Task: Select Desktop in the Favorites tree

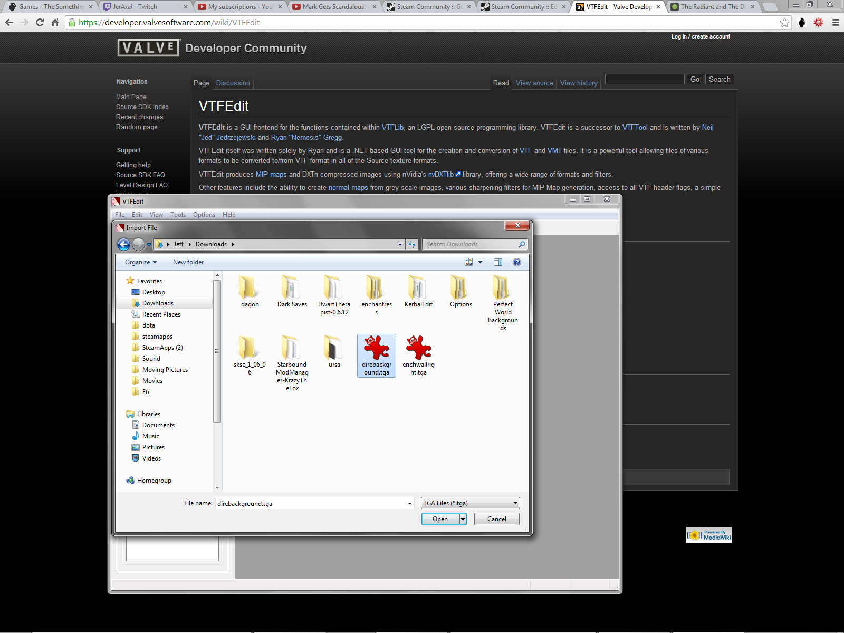Action: (x=154, y=292)
